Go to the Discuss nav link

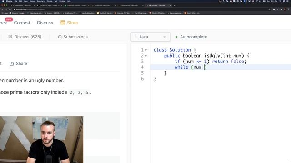click(x=45, y=23)
